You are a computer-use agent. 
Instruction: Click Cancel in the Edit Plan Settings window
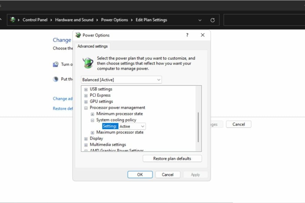pyautogui.click(x=239, y=124)
